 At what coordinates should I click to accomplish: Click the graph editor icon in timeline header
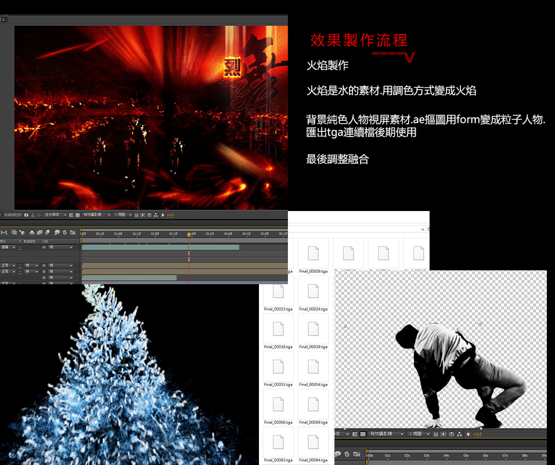(x=72, y=232)
